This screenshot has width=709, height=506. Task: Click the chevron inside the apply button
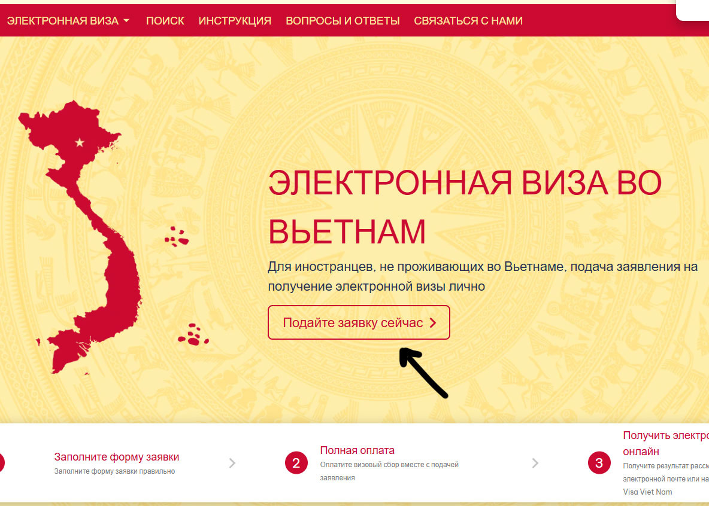pos(433,322)
